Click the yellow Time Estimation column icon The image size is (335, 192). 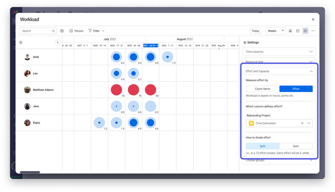[251, 123]
